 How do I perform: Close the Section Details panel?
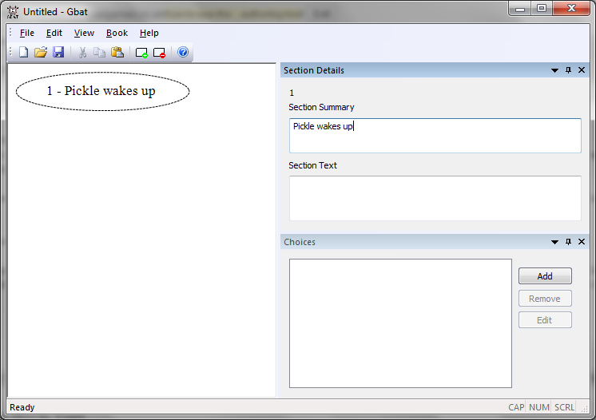[x=582, y=70]
